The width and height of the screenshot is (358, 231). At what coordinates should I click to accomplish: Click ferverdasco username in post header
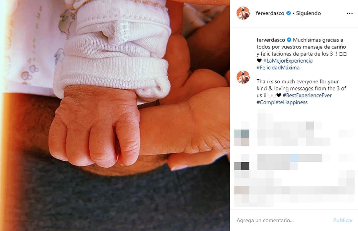270,13
